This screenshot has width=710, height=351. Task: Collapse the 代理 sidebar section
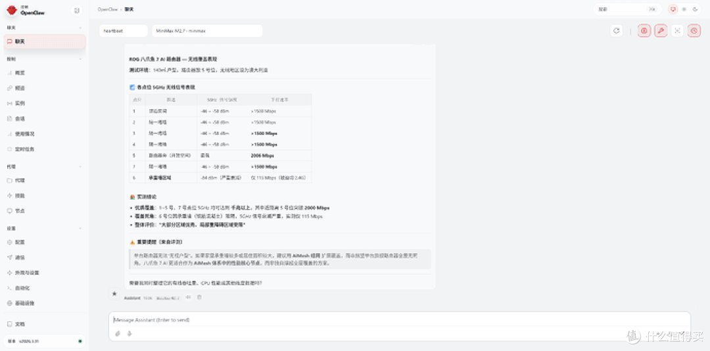[81, 167]
